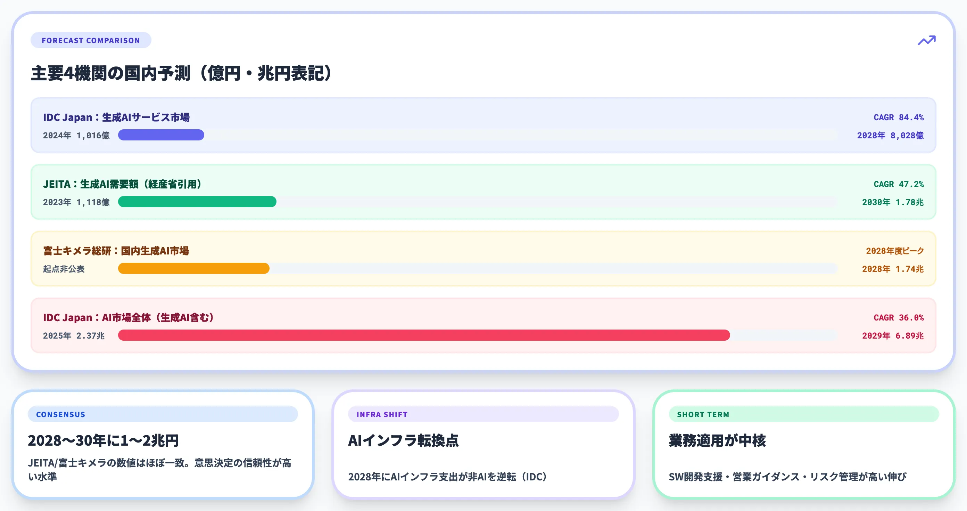Click the heading 主要4機関の国内予測（億円・兆円表記）
The image size is (967, 511).
click(x=181, y=73)
